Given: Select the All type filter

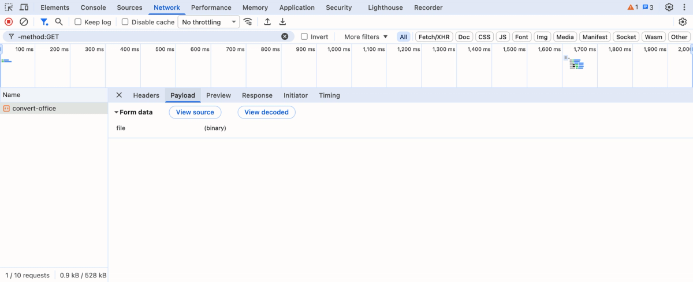Looking at the screenshot, I should [x=403, y=36].
